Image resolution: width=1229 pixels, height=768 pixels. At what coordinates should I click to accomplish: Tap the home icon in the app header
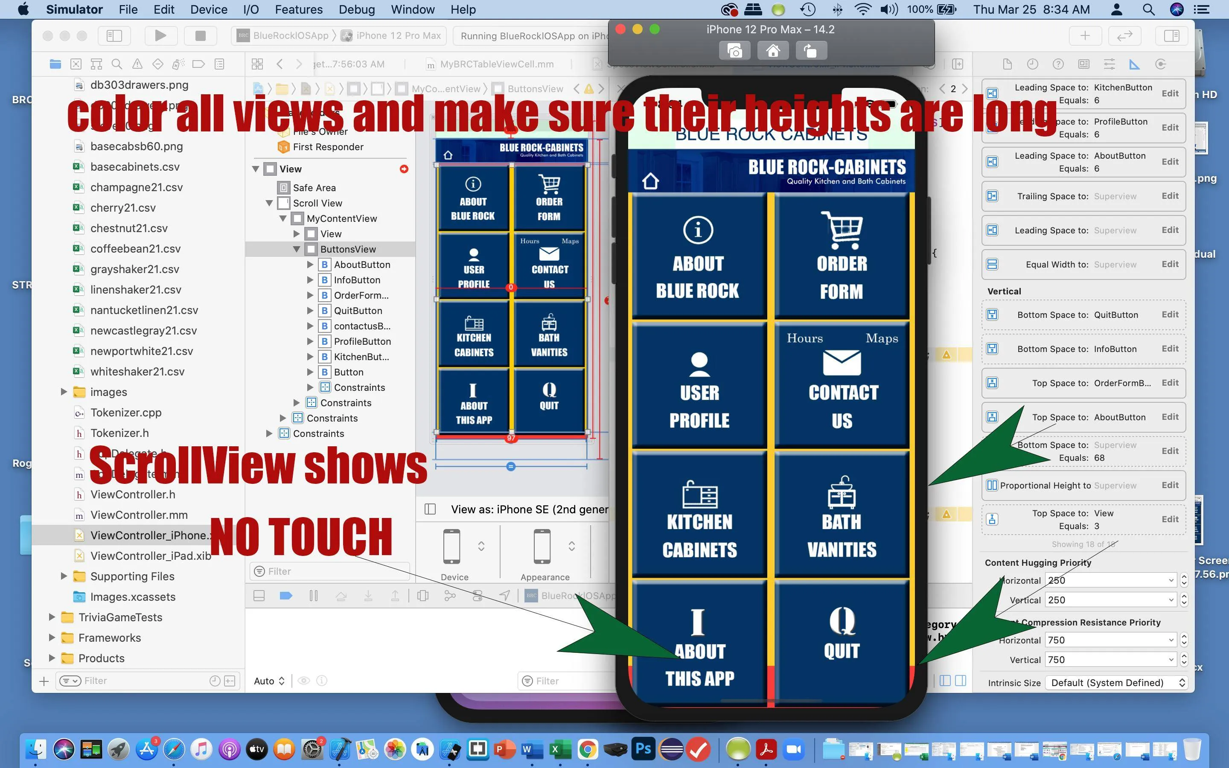point(650,180)
